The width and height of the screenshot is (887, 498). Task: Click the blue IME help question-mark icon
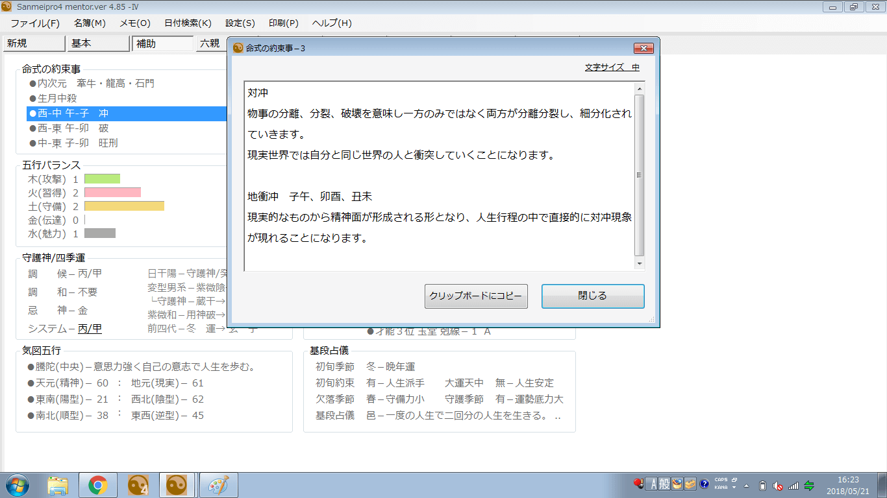click(704, 484)
